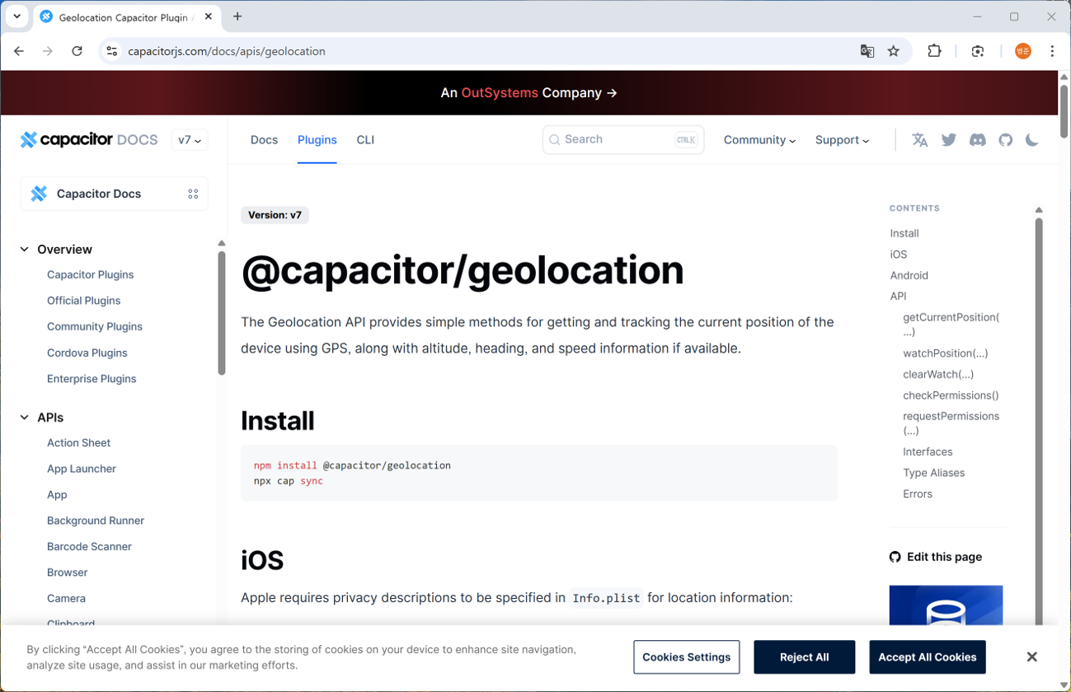Expand the Support dropdown menu
The height and width of the screenshot is (692, 1071).
pyautogui.click(x=842, y=140)
